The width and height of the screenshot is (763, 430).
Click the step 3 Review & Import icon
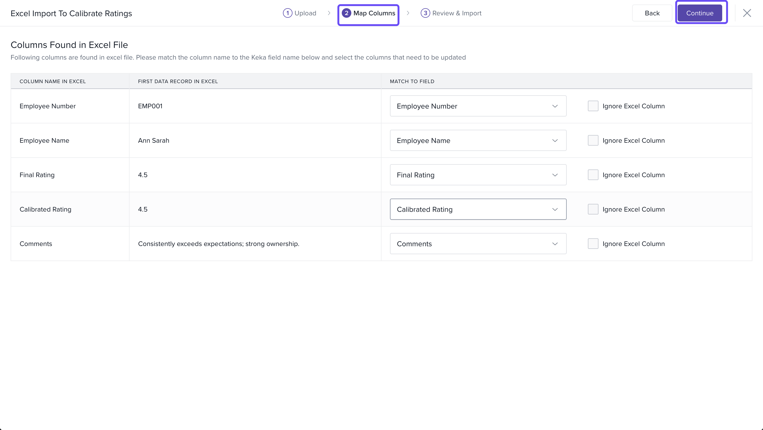click(x=425, y=13)
